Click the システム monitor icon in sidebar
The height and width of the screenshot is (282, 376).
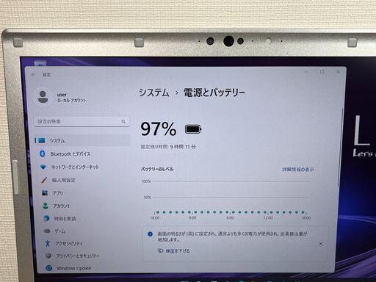click(42, 140)
